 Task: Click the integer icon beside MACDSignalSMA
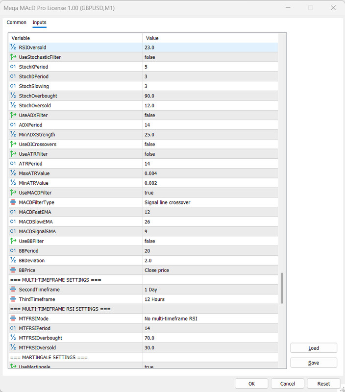(x=13, y=231)
